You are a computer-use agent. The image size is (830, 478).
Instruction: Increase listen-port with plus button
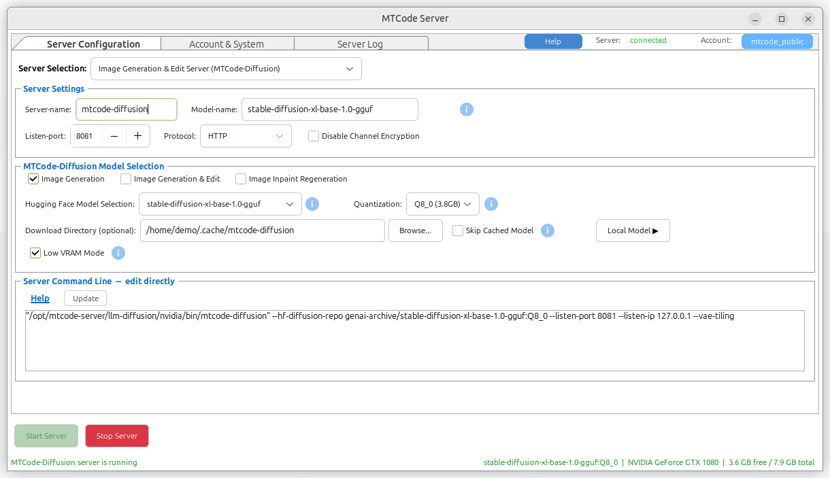137,136
